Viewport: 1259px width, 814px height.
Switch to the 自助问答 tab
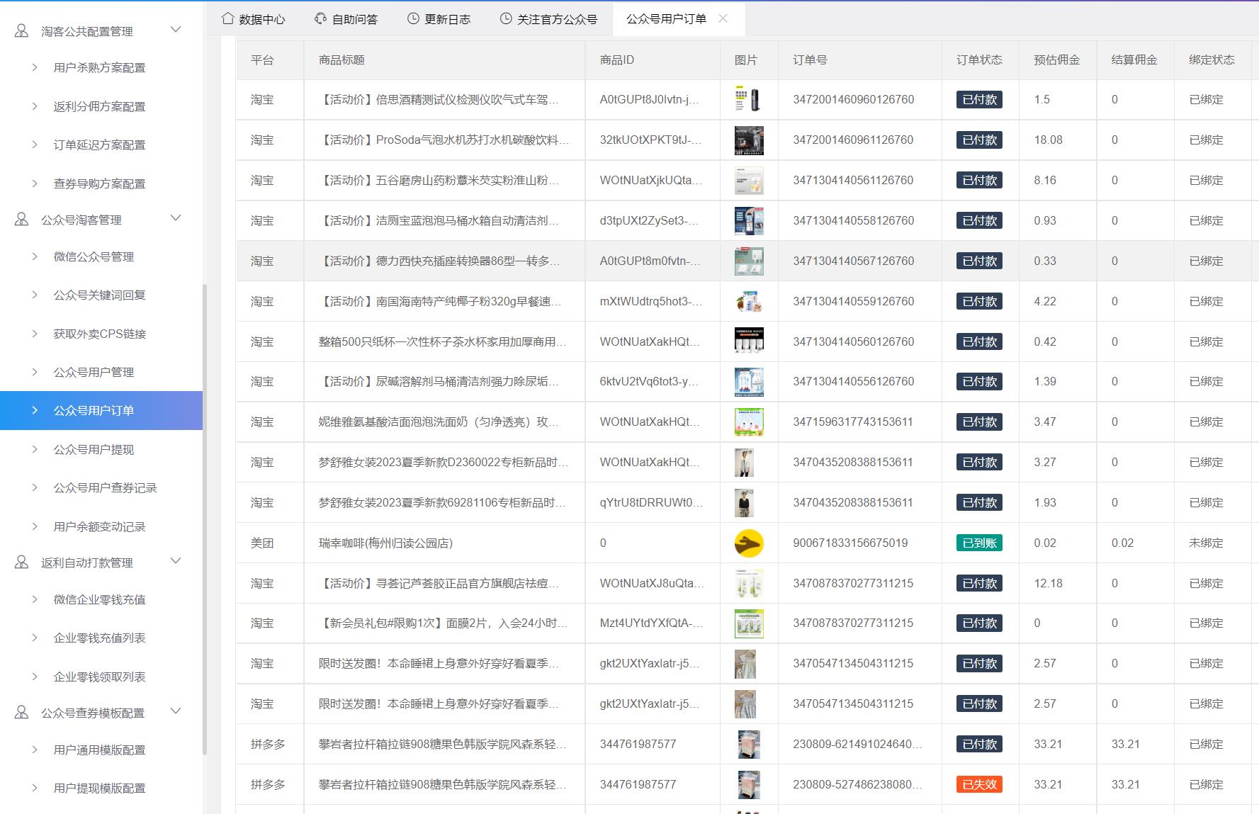pos(346,19)
